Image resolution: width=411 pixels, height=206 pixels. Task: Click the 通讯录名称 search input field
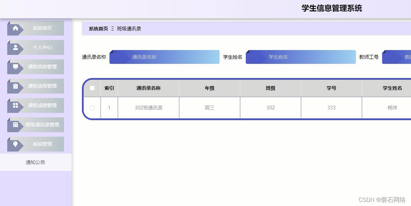point(164,57)
